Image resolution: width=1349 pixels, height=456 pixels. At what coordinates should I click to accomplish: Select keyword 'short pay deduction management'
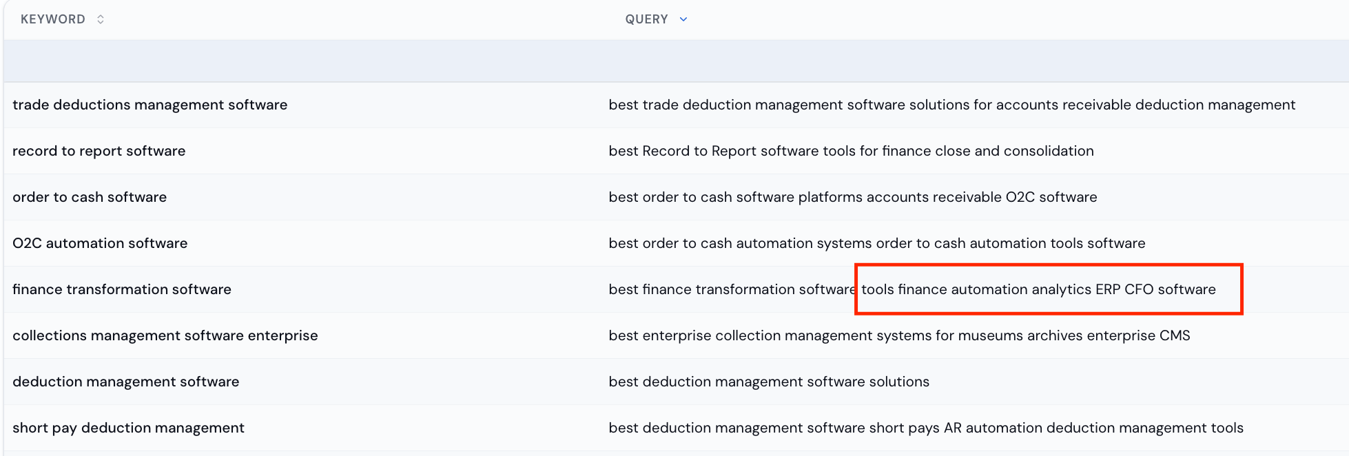(x=129, y=428)
